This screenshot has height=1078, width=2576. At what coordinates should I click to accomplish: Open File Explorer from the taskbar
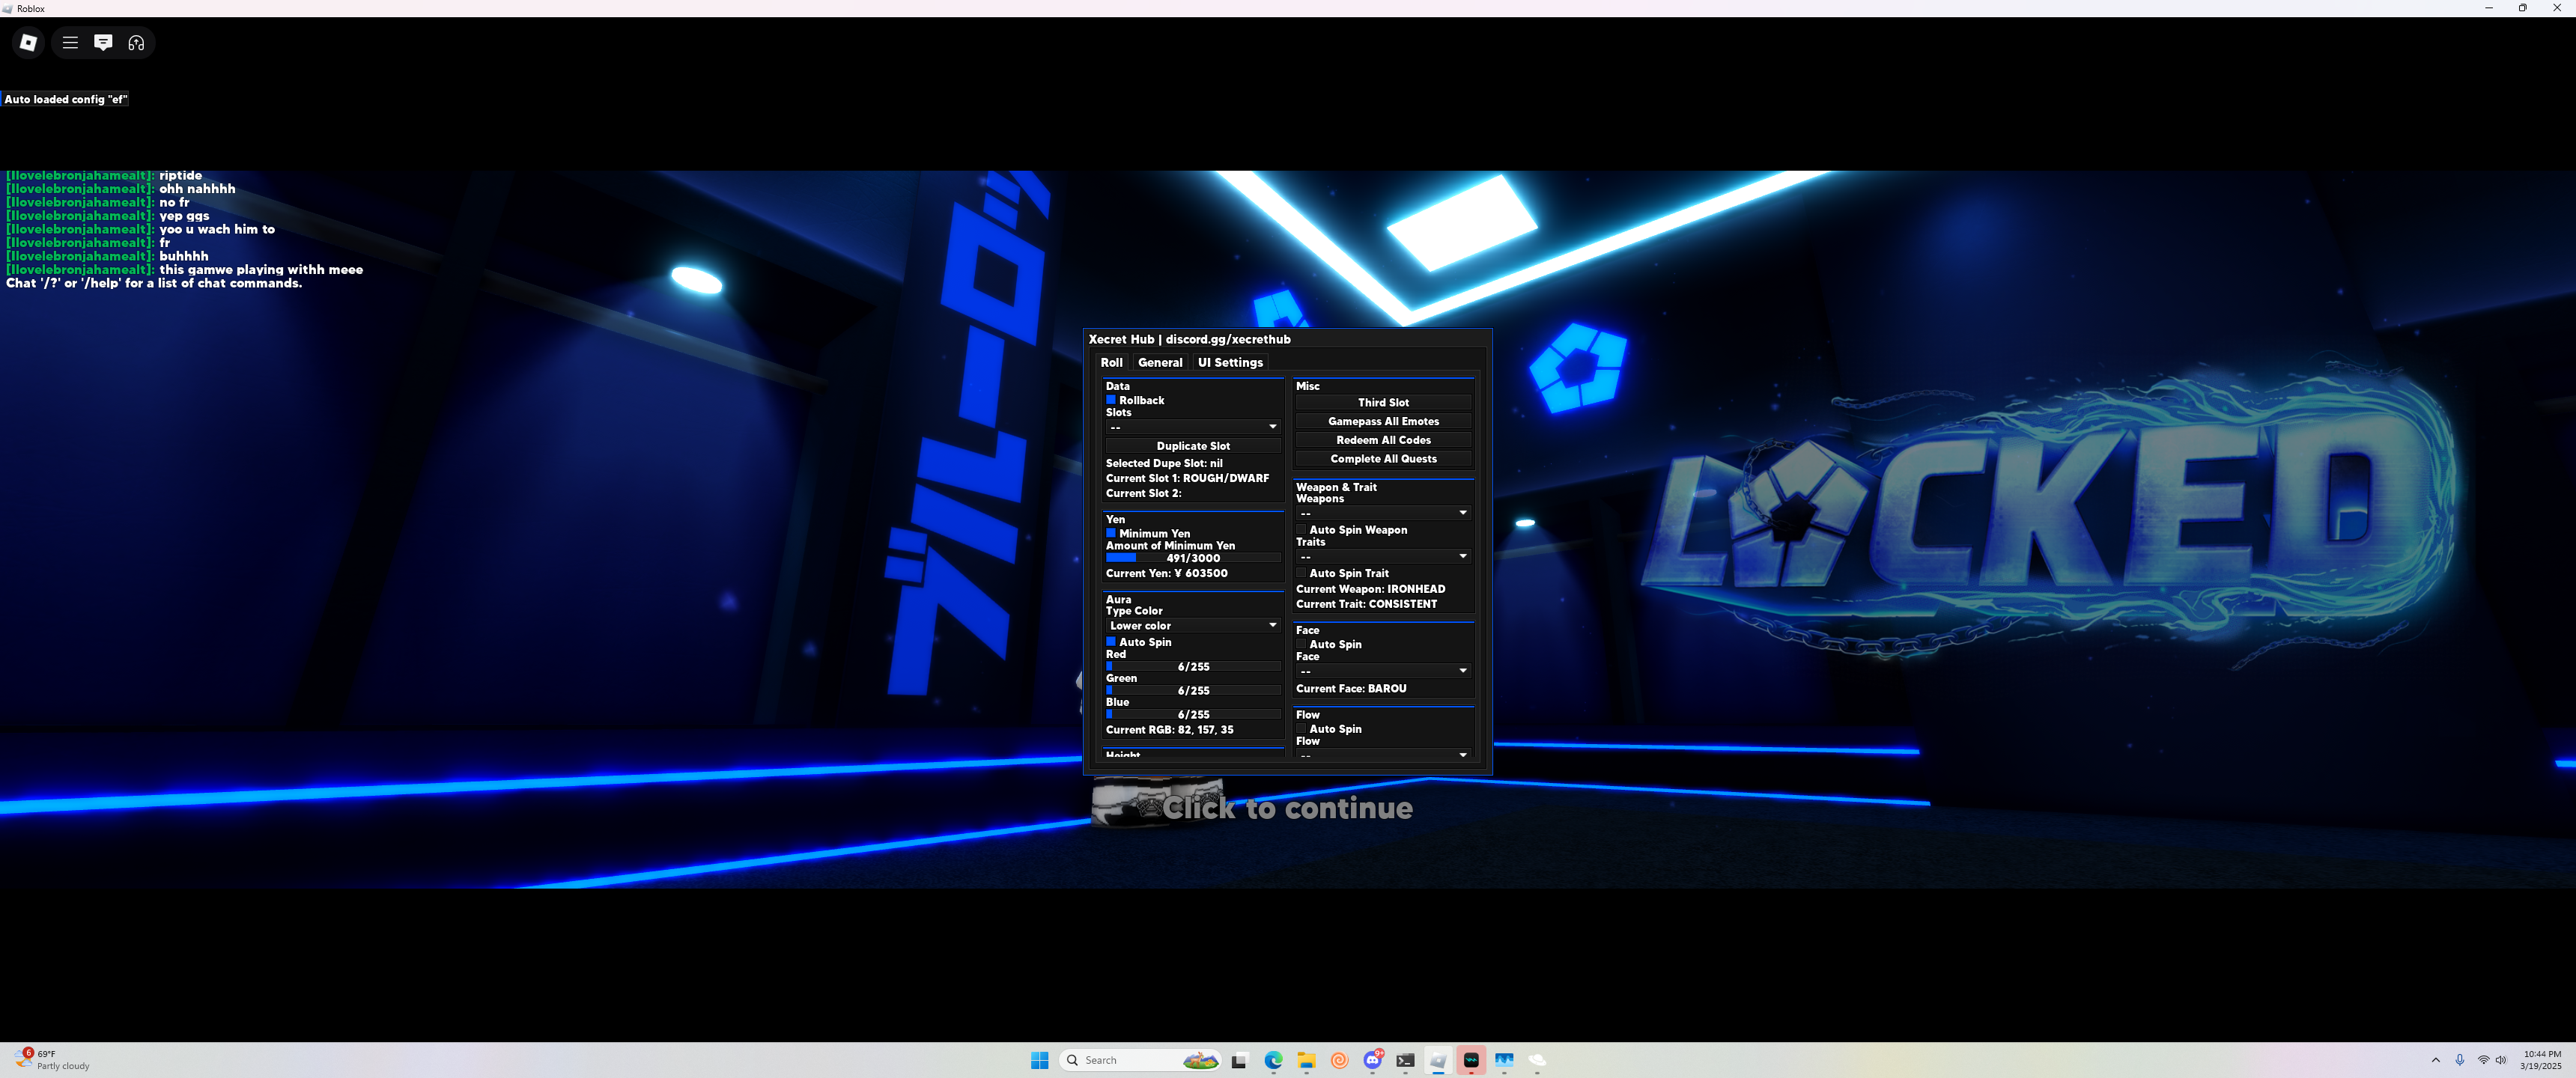[x=1306, y=1060]
